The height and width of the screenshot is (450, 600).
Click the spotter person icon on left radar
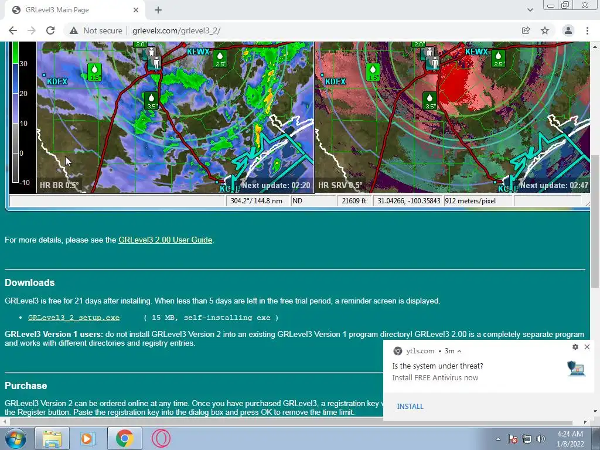tap(156, 62)
